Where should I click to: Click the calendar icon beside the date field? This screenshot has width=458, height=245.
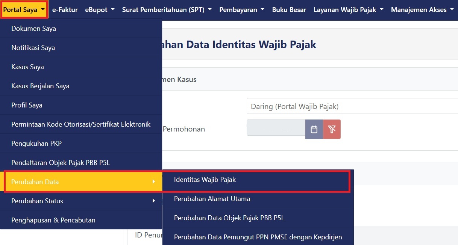pyautogui.click(x=314, y=130)
